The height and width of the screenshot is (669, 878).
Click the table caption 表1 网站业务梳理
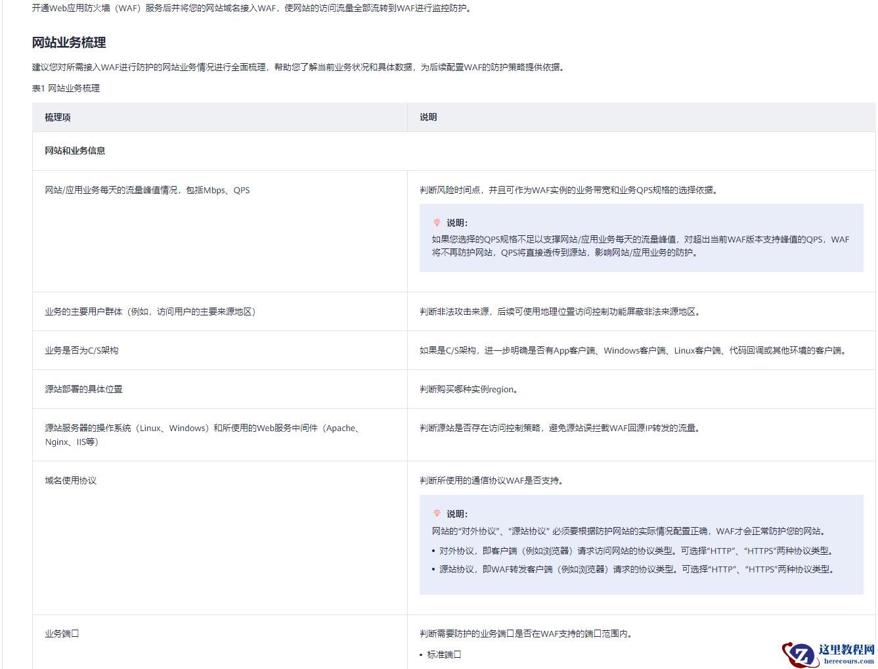66,88
